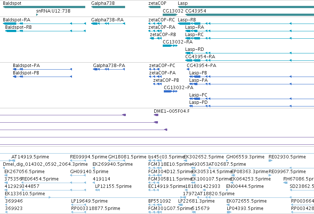The width and height of the screenshot is (314, 214).
Task: Click the LP04393.5prime EST arrow
Action: tap(229, 212)
